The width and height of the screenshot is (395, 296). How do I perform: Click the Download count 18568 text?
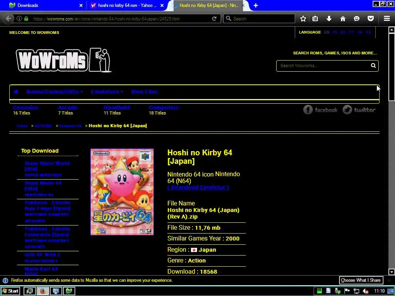click(192, 272)
